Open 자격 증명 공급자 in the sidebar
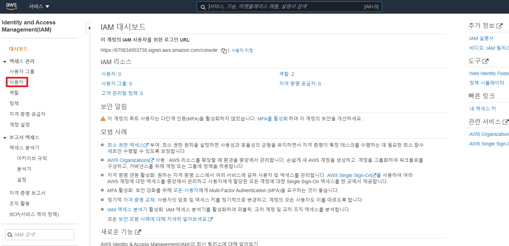 tap(27, 114)
